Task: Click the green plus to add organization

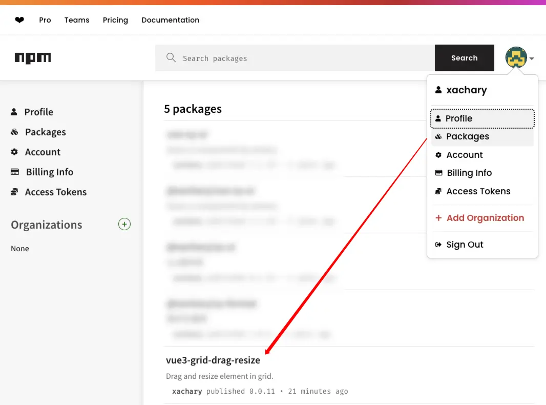Action: pos(124,224)
